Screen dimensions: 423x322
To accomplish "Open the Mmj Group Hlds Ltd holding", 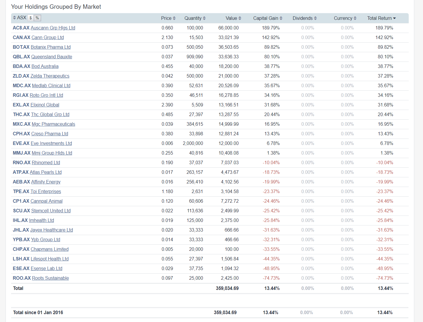I will pyautogui.click(x=52, y=153).
